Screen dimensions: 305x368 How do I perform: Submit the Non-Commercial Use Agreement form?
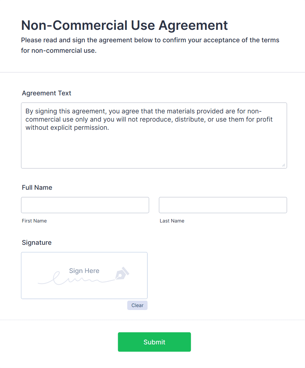[154, 342]
